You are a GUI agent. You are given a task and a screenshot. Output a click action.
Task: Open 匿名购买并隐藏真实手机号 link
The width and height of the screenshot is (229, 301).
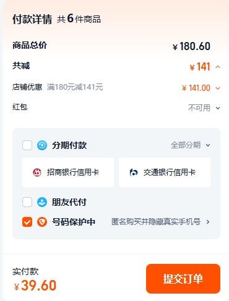coord(156,222)
